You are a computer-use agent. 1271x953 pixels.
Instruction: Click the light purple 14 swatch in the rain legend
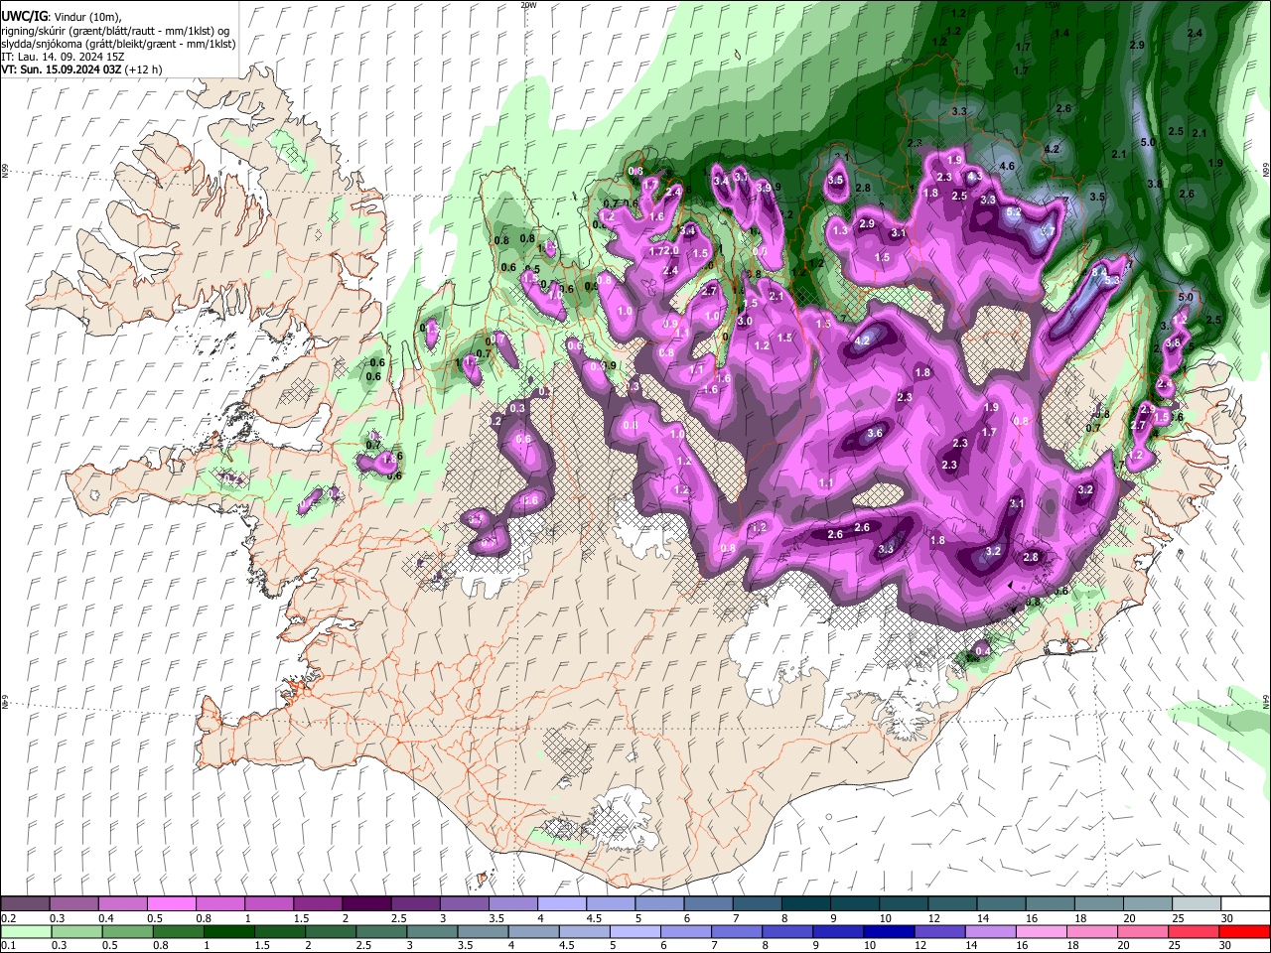point(989,931)
